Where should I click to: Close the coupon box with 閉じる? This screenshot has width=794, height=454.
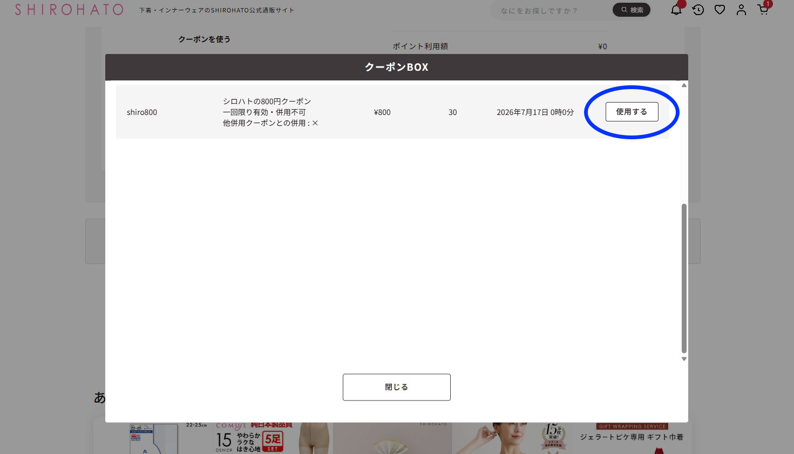point(396,387)
